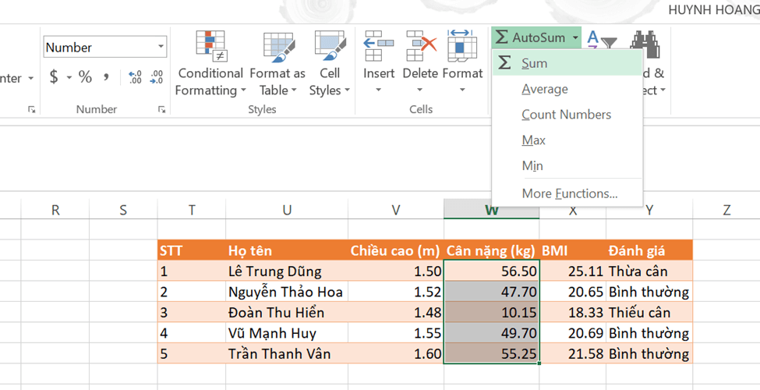Choose Average from the AutoSum menu
The image size is (760, 390).
point(567,89)
